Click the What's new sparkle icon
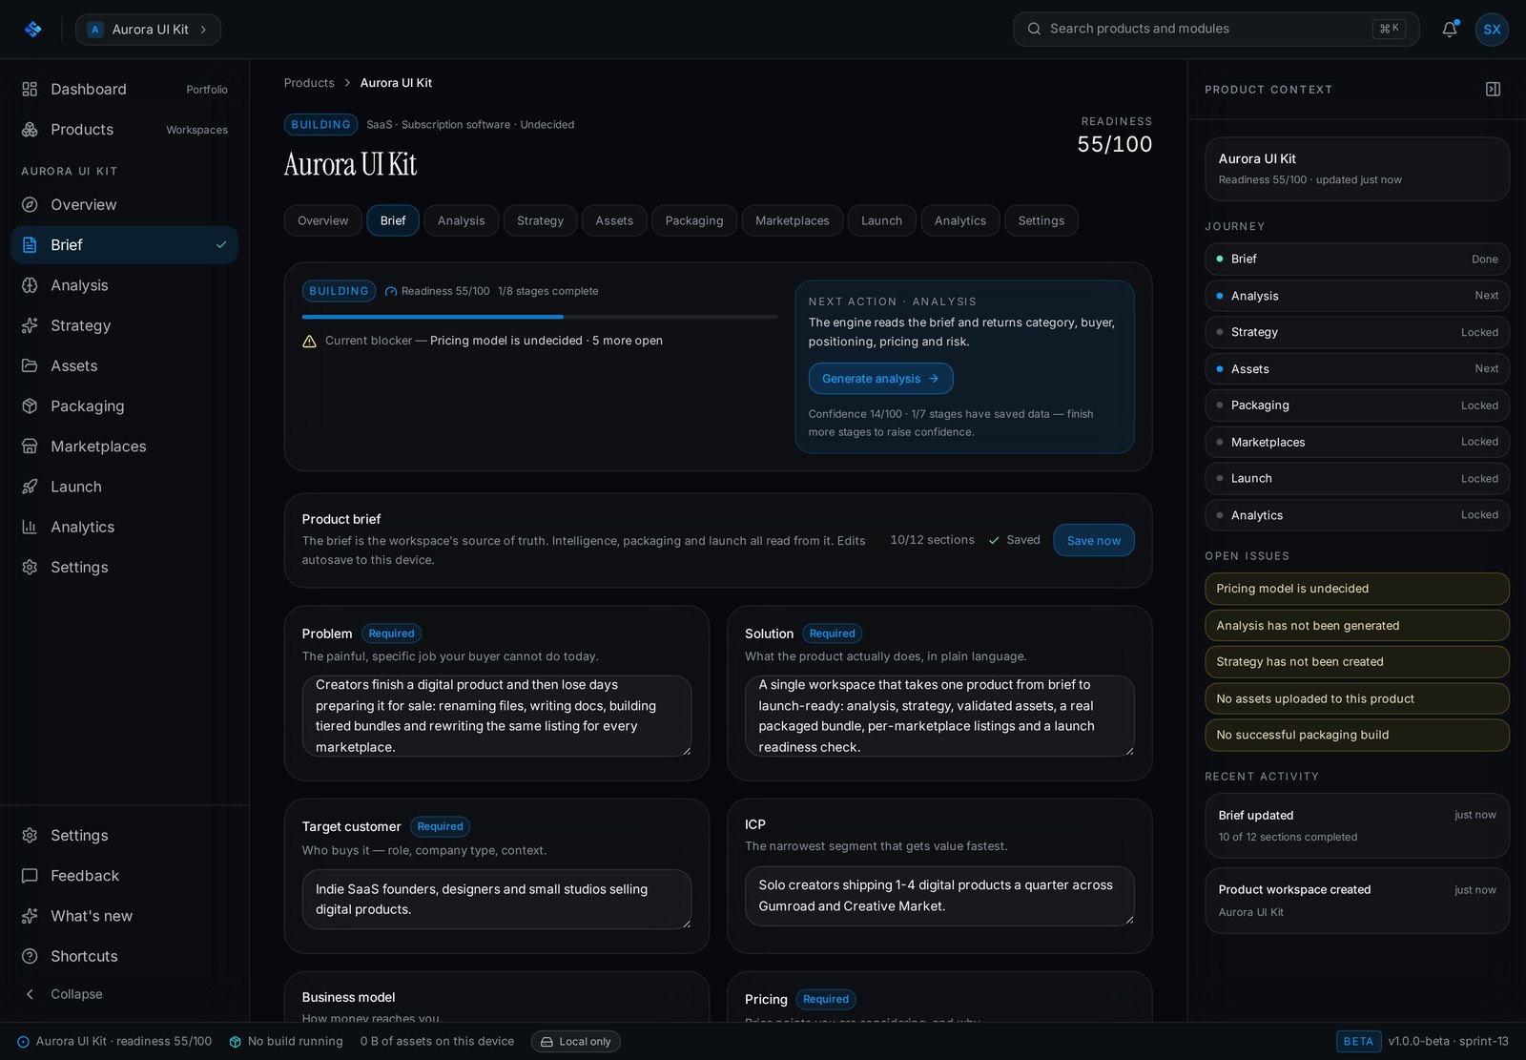This screenshot has width=1526, height=1060. (x=30, y=916)
